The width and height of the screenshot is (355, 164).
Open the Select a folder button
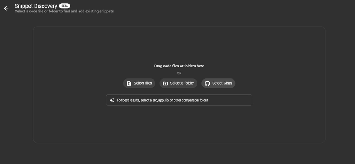pyautogui.click(x=178, y=83)
